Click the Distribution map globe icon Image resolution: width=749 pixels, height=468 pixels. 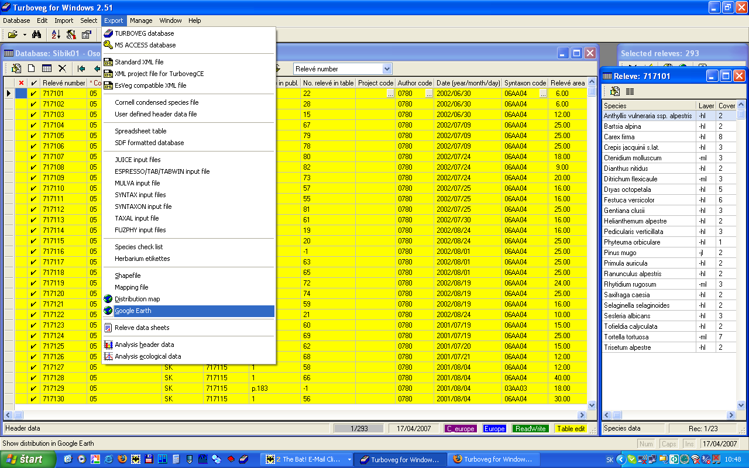108,299
